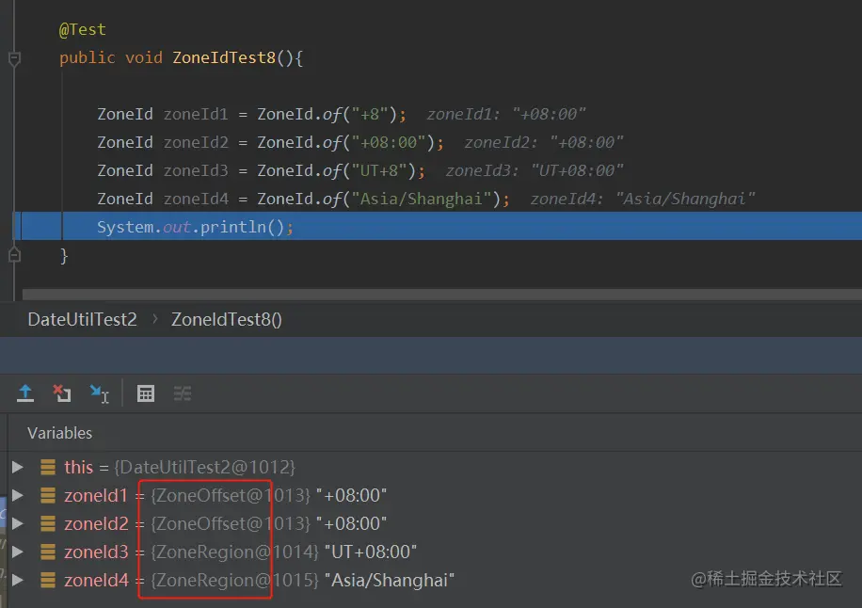Select the zoneId4 variable icon
This screenshot has height=608, width=862.
pyautogui.click(x=48, y=580)
